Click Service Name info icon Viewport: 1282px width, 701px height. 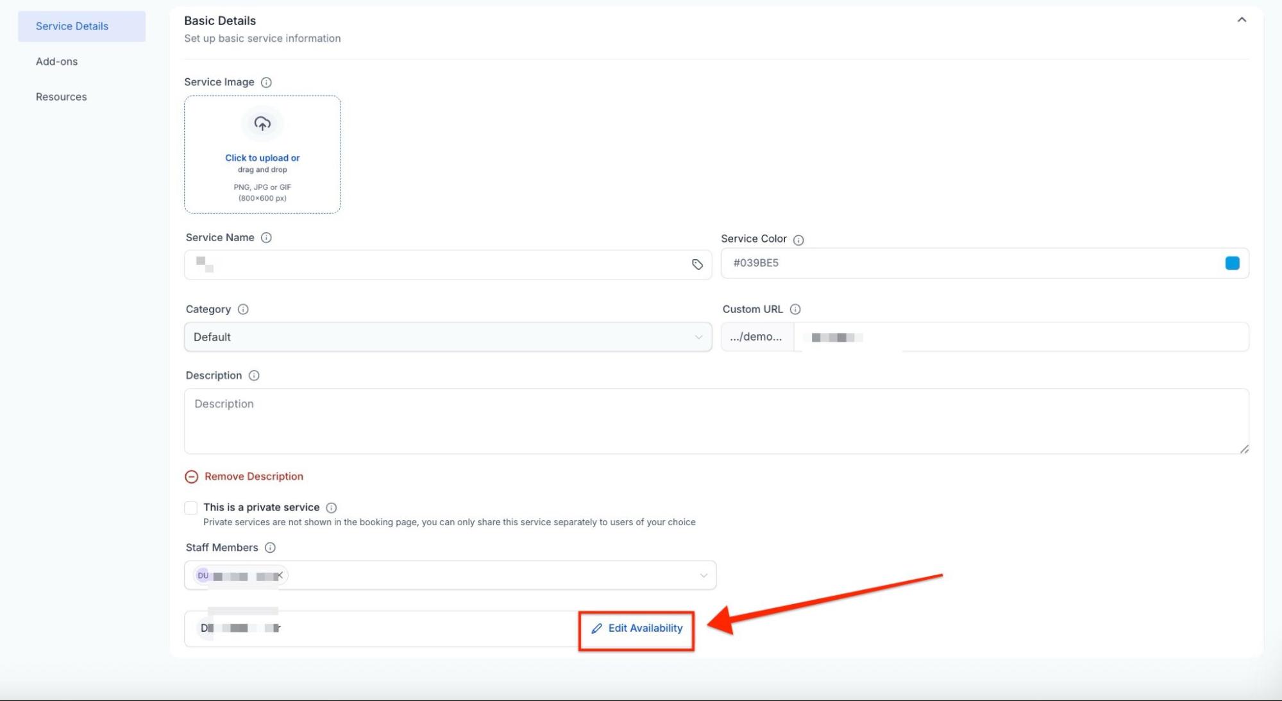(x=266, y=238)
